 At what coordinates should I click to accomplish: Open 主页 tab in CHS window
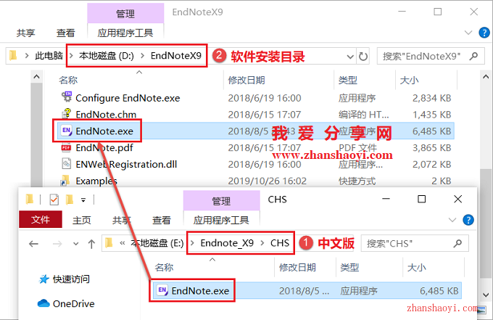coord(82,220)
